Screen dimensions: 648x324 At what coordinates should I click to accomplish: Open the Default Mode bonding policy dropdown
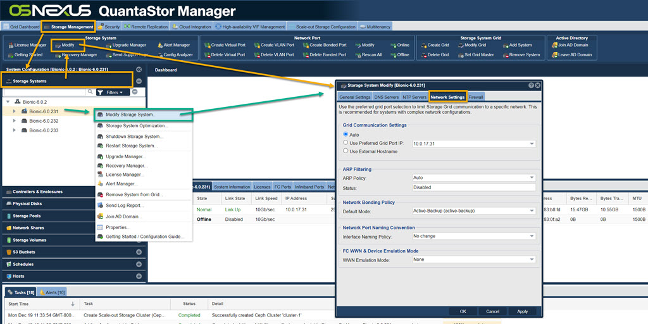pos(532,211)
